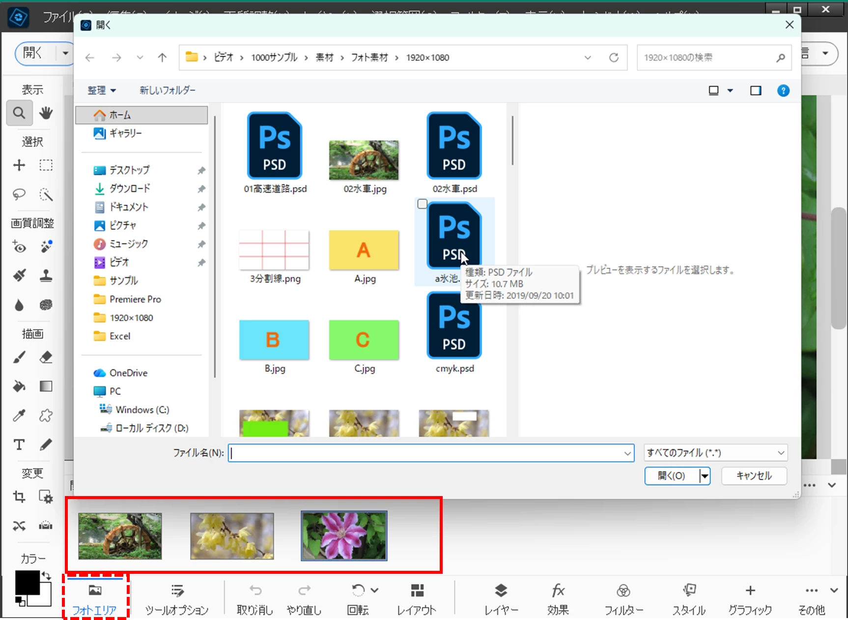Select the Brush tool
This screenshot has width=848, height=620.
click(x=19, y=357)
